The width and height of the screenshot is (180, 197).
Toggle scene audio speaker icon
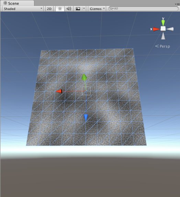point(69,9)
